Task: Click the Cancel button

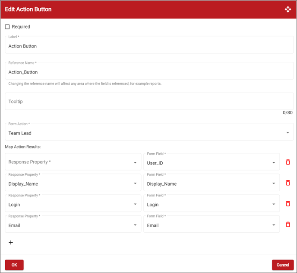Action: pyautogui.click(x=283, y=265)
